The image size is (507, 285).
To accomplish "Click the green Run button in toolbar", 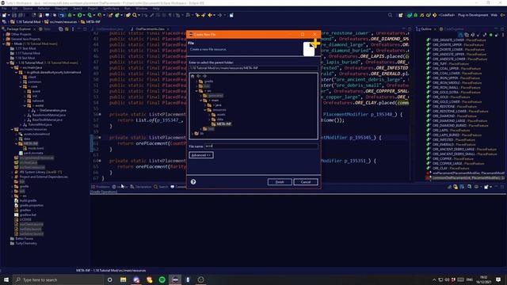I will pyautogui.click(x=79, y=15).
